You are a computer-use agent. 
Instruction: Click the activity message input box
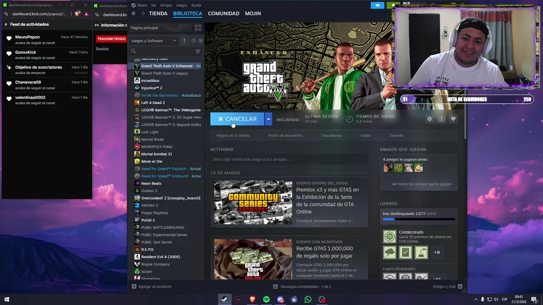pos(289,159)
